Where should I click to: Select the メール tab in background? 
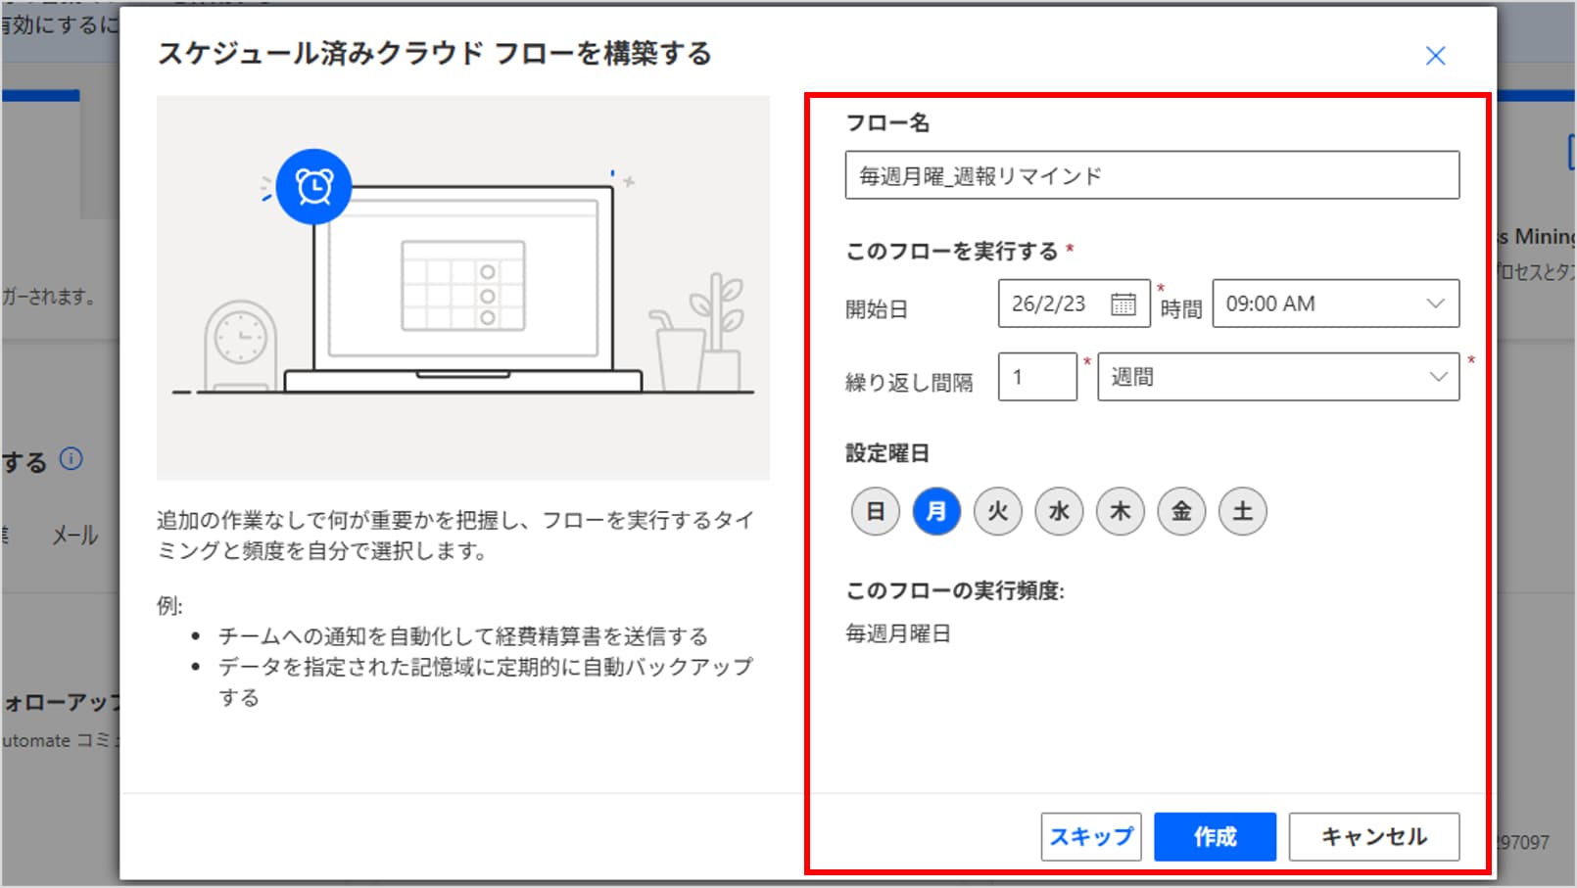pos(74,536)
